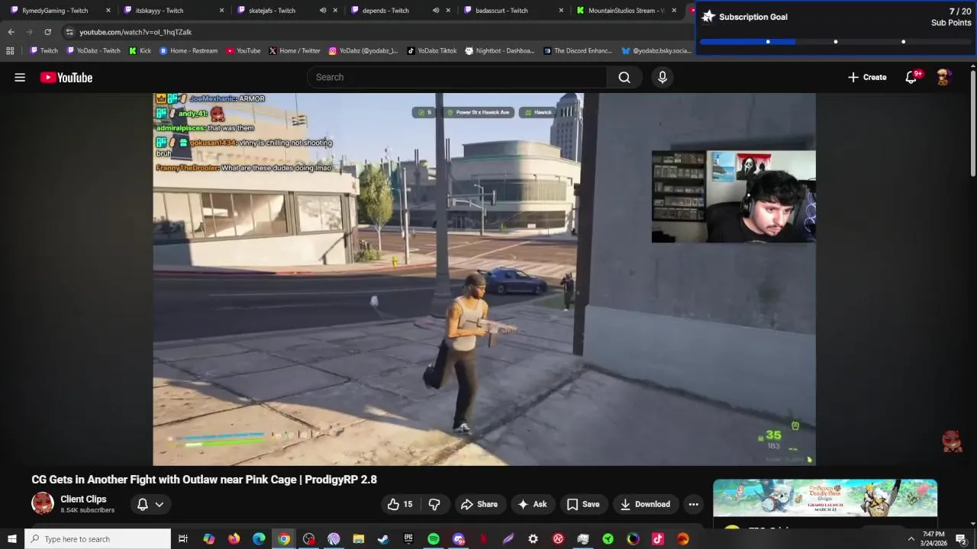Image resolution: width=977 pixels, height=549 pixels.
Task: Click the Subscription Goal progress bar
Action: 836,42
